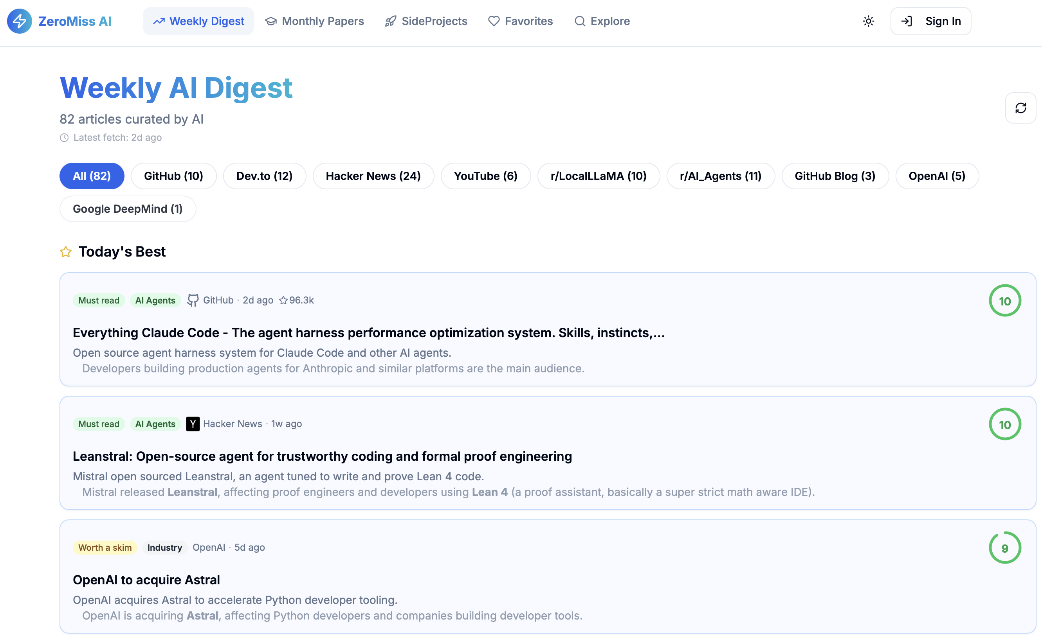The image size is (1042, 643).
Task: Go to SideProjects page
Action: pyautogui.click(x=426, y=21)
